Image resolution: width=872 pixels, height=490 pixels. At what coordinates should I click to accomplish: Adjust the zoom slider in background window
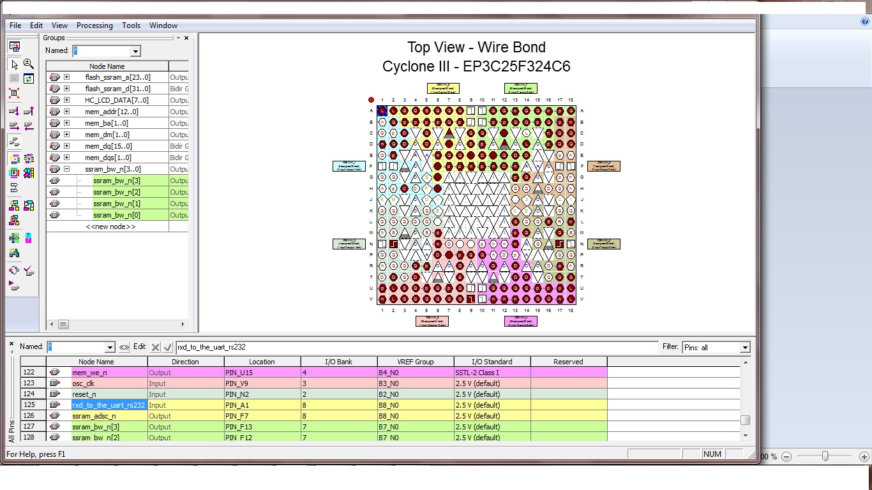click(x=825, y=456)
